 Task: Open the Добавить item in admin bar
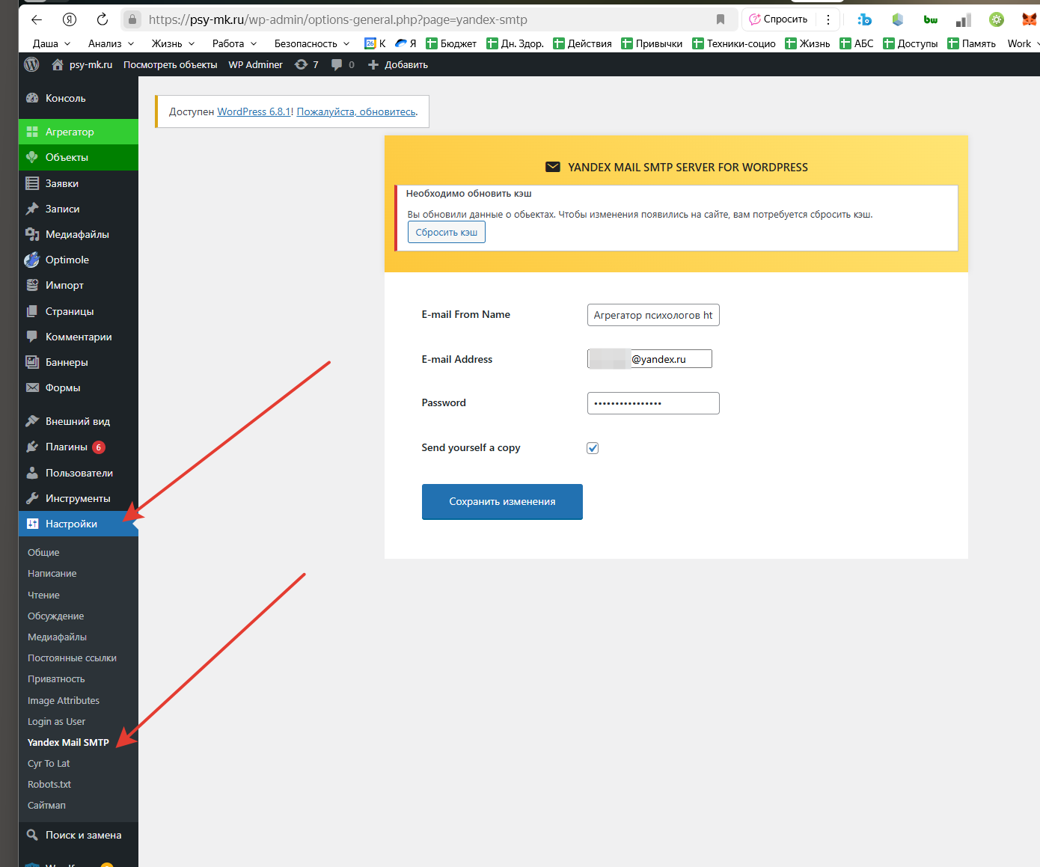pyautogui.click(x=399, y=65)
